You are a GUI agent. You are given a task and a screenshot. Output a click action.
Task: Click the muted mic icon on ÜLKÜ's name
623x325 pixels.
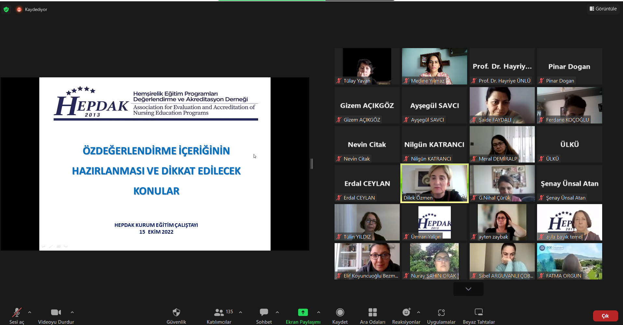[542, 159]
